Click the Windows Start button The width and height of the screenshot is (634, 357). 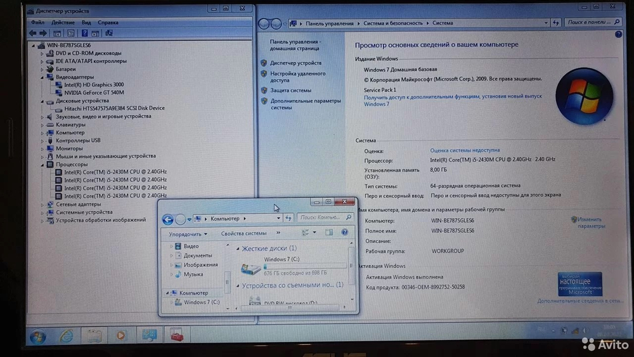coord(38,336)
